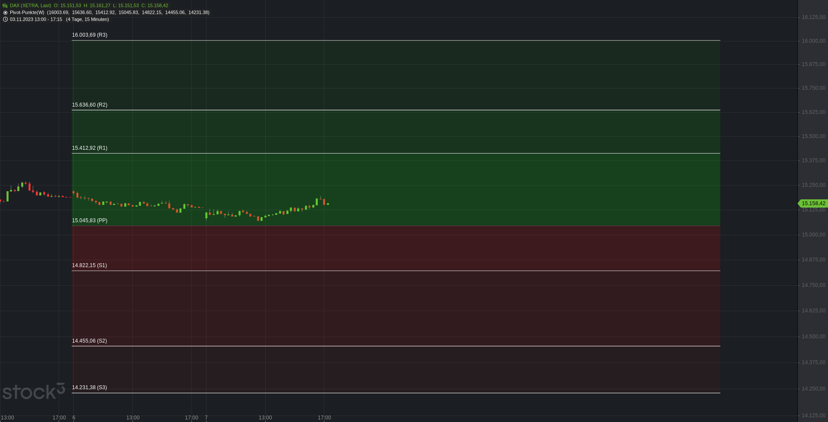
Task: Click the 15.000,00 price axis label
Action: tap(813, 235)
